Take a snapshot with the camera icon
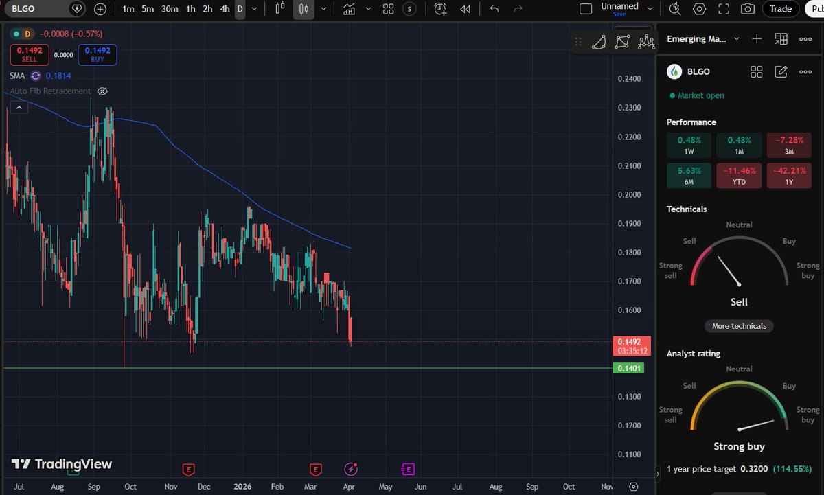The image size is (824, 495). (x=747, y=9)
